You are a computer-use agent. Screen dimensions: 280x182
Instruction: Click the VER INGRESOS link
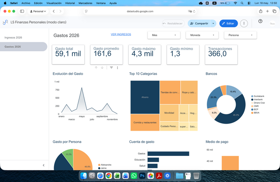pos(121,34)
